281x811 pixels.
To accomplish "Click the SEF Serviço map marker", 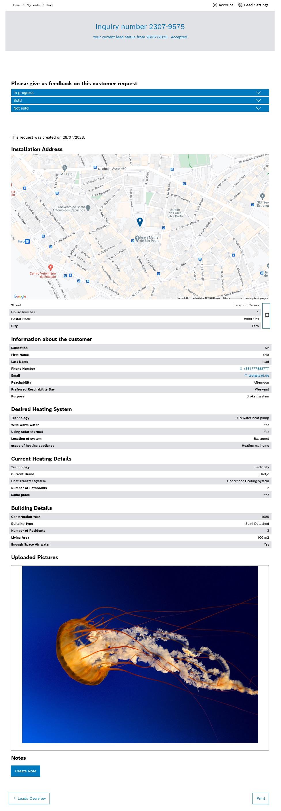I will coord(263,197).
